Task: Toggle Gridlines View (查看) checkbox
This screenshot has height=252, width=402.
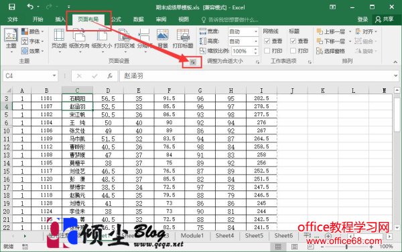Action: [x=267, y=41]
